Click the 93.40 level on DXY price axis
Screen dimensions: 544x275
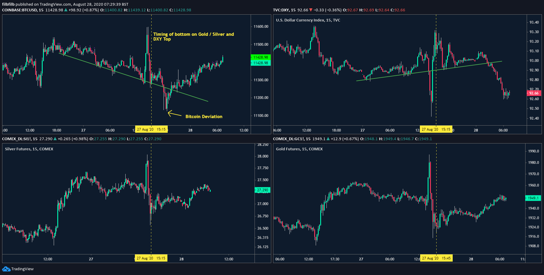click(534, 22)
